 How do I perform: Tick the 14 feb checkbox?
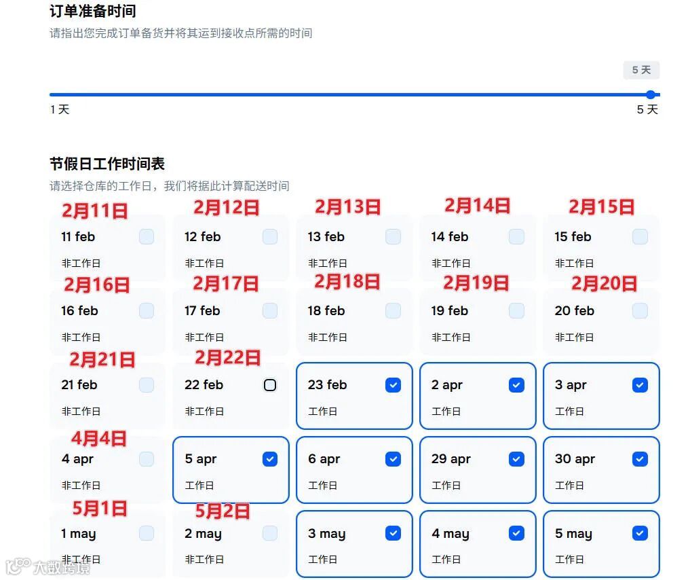point(516,236)
